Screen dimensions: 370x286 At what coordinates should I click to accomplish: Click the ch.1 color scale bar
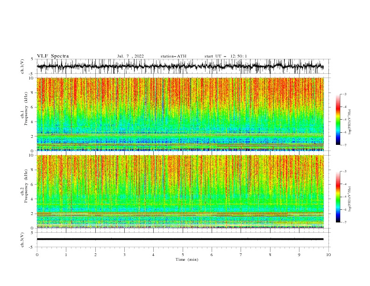point(338,120)
